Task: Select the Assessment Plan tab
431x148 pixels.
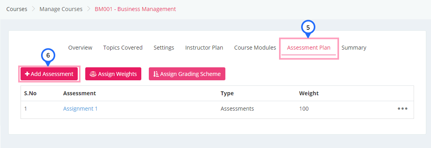Action: pyautogui.click(x=309, y=48)
